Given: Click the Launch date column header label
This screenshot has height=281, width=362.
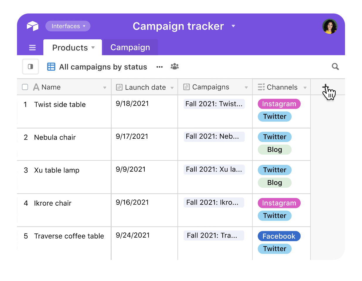Looking at the screenshot, I should click(x=145, y=87).
